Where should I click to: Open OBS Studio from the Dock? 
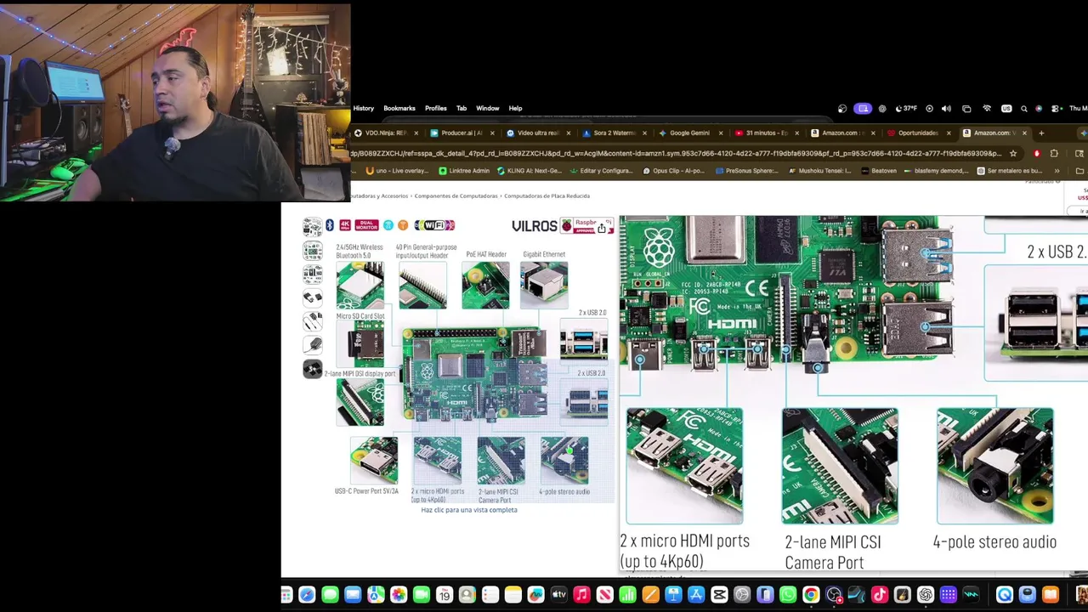[x=834, y=595]
